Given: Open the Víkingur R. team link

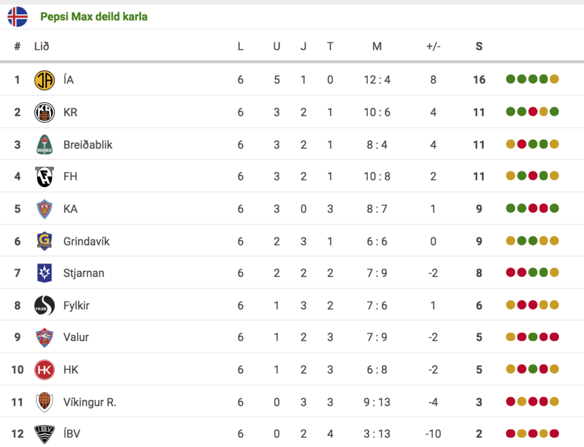Looking at the screenshot, I should pyautogui.click(x=90, y=402).
